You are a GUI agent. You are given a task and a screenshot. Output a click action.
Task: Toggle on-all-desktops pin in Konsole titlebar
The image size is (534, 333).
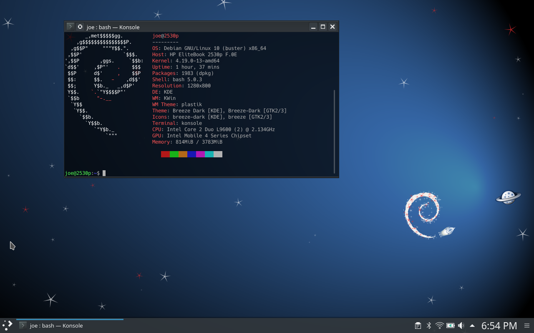pyautogui.click(x=80, y=27)
